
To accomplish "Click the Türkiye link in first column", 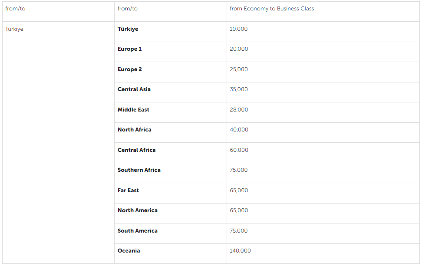I will tap(14, 29).
